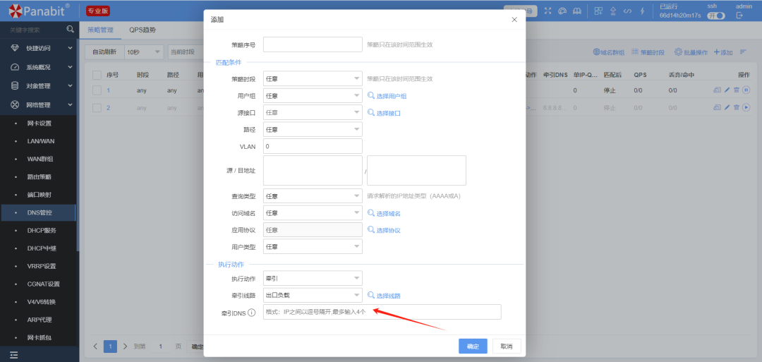Image resolution: width=762 pixels, height=362 pixels.
Task: Expand the 查询类型 dropdown
Action: click(312, 195)
